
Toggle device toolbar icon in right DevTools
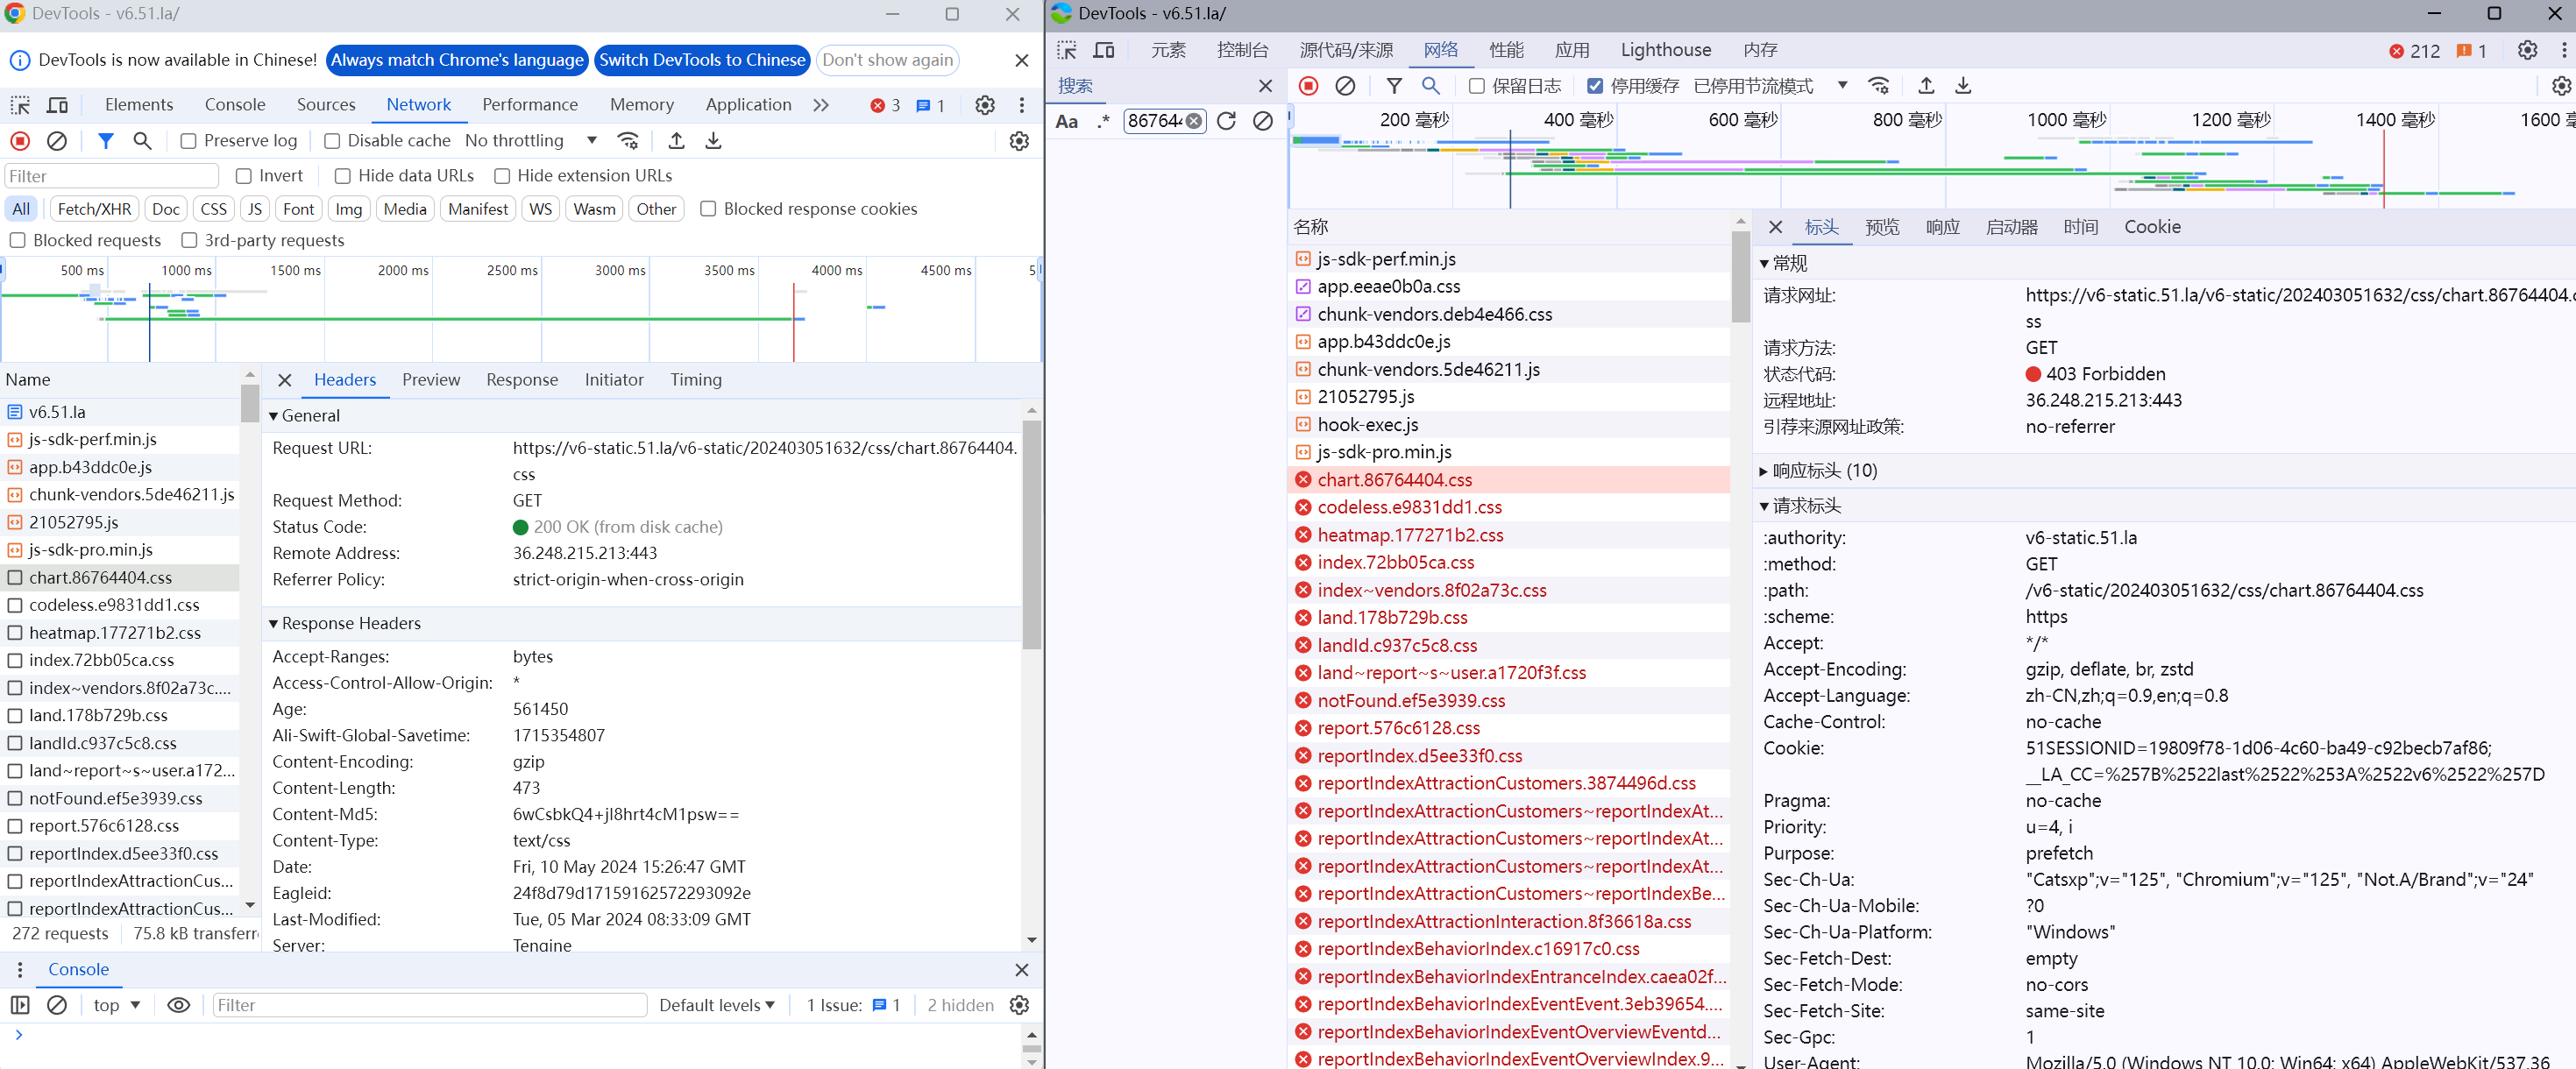1104,50
